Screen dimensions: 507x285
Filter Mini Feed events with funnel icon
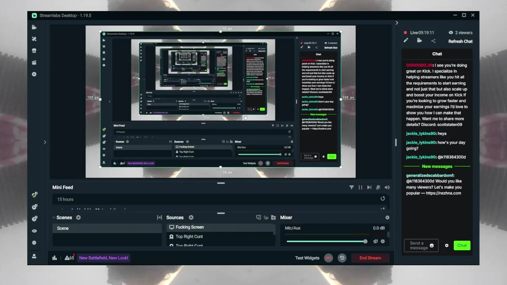(351, 187)
